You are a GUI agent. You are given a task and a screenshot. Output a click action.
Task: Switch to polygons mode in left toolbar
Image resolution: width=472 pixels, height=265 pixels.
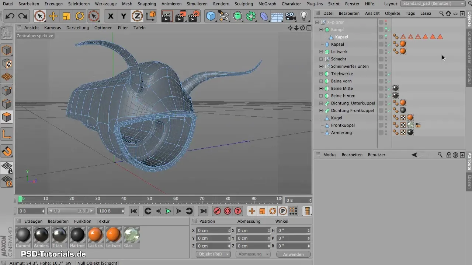click(x=7, y=117)
